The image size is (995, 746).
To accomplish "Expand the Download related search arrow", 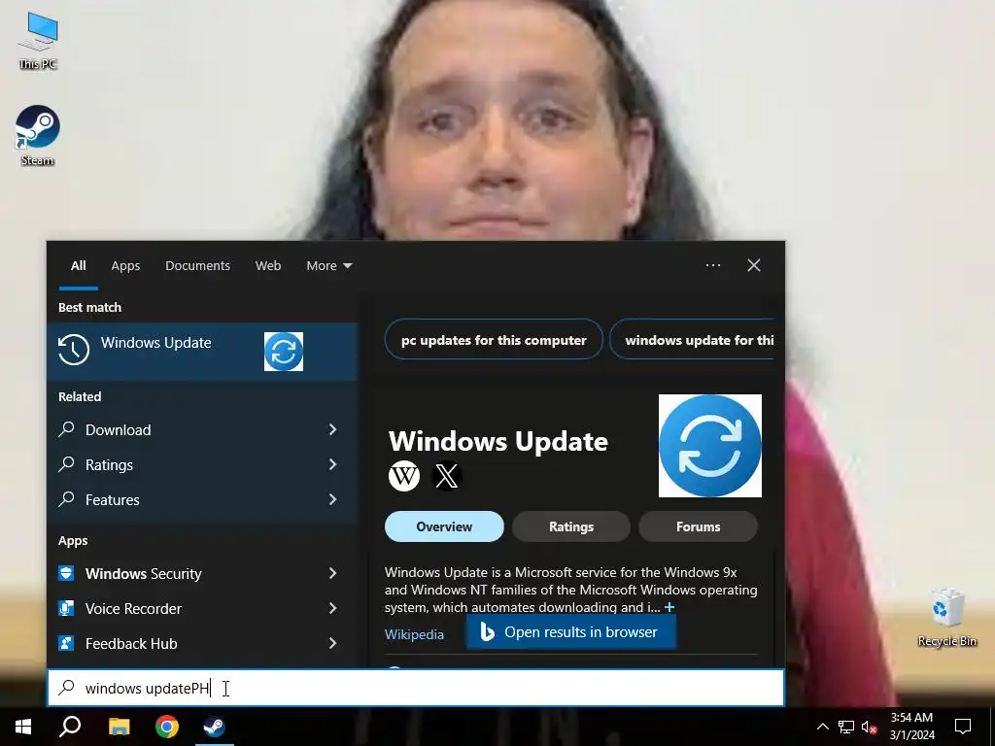I will (332, 429).
